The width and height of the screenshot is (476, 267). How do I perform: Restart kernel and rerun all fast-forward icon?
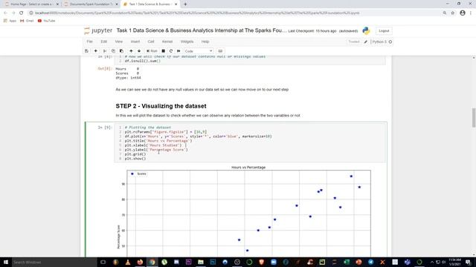(x=178, y=51)
